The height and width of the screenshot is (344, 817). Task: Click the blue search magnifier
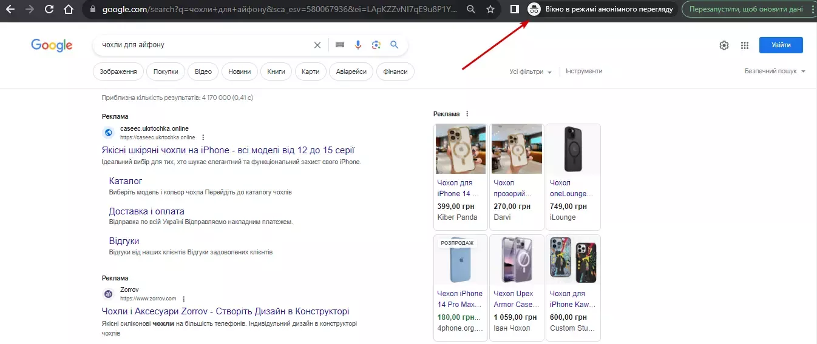[x=395, y=45]
